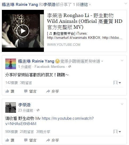Click 李榮浩's profile picture thumbnail
129x145 pixels.
pos(11,107)
